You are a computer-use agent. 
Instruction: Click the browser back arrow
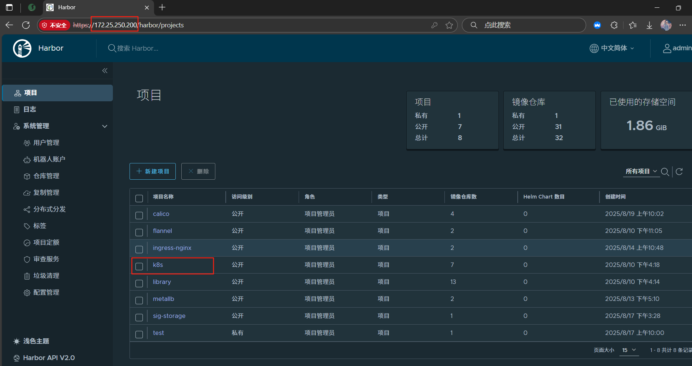[9, 25]
